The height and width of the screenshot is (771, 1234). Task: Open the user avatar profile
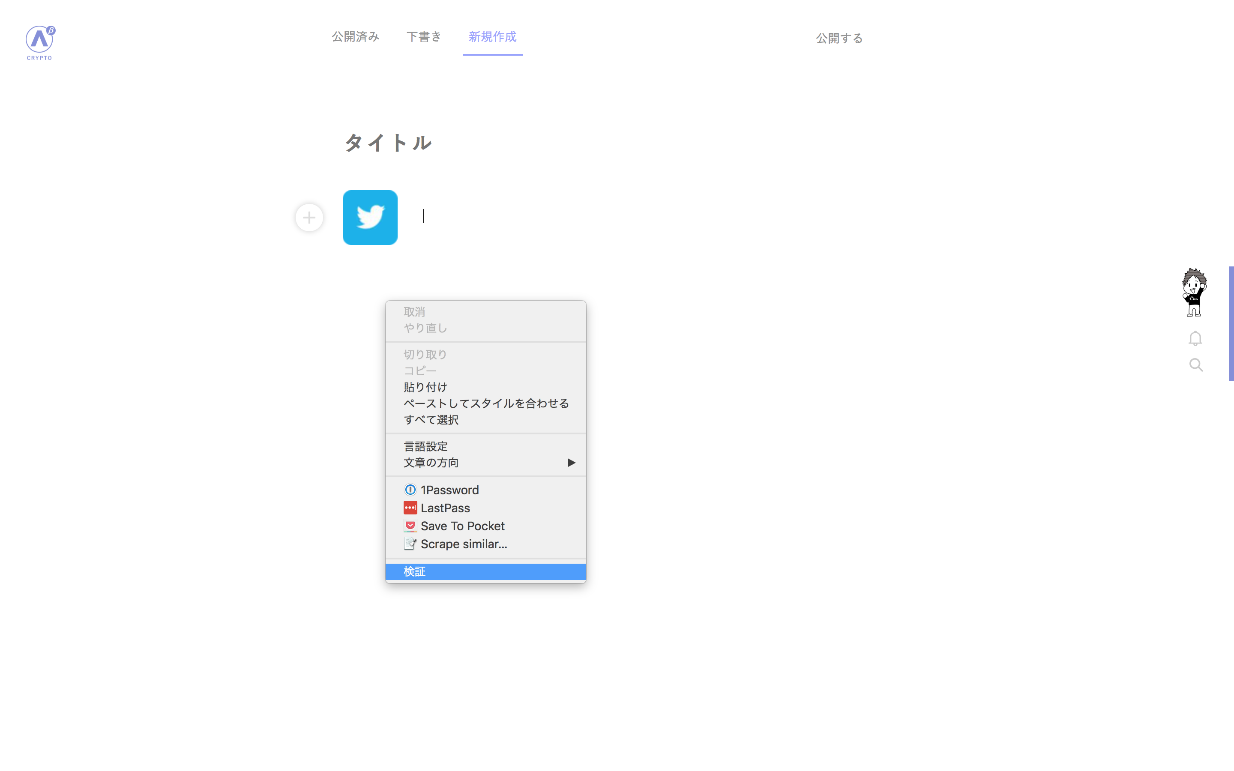tap(1194, 292)
